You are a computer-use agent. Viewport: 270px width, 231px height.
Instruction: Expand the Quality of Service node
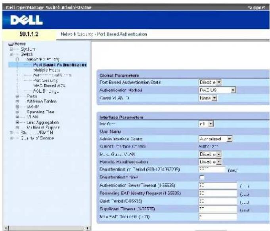[11, 138]
